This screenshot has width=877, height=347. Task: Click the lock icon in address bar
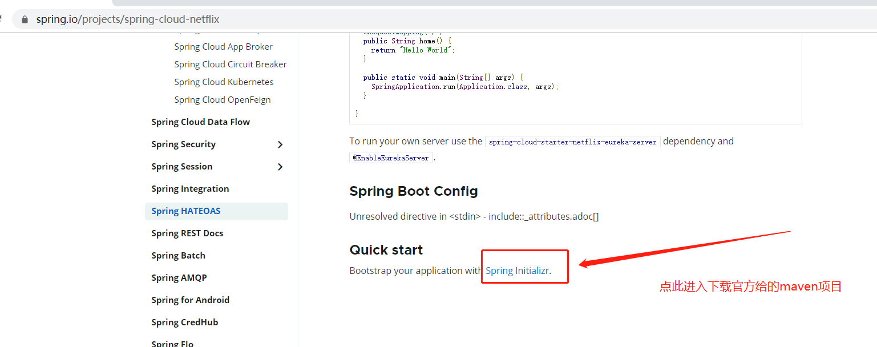[x=25, y=19]
